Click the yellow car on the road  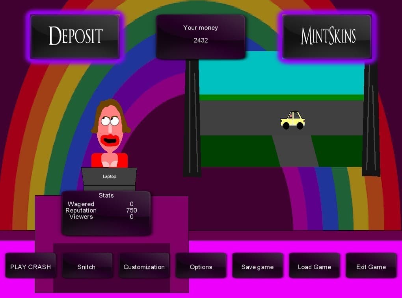click(292, 120)
